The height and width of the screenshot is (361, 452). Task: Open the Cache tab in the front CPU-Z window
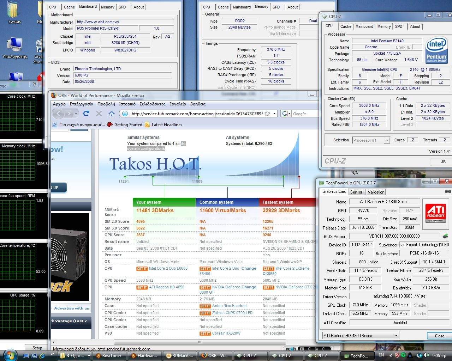(346, 26)
